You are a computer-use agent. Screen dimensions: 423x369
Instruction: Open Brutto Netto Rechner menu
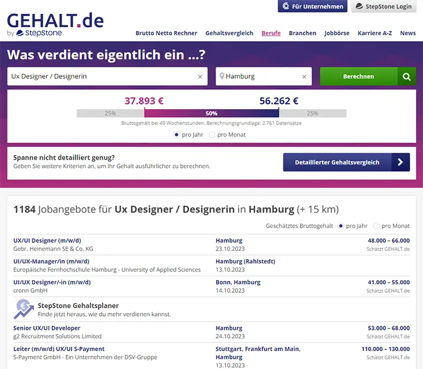click(x=166, y=33)
